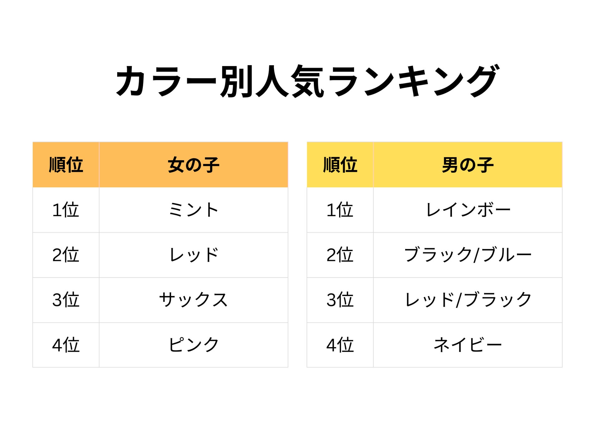Click the ネイビー cell
The width and height of the screenshot is (595, 421).
[x=468, y=345]
